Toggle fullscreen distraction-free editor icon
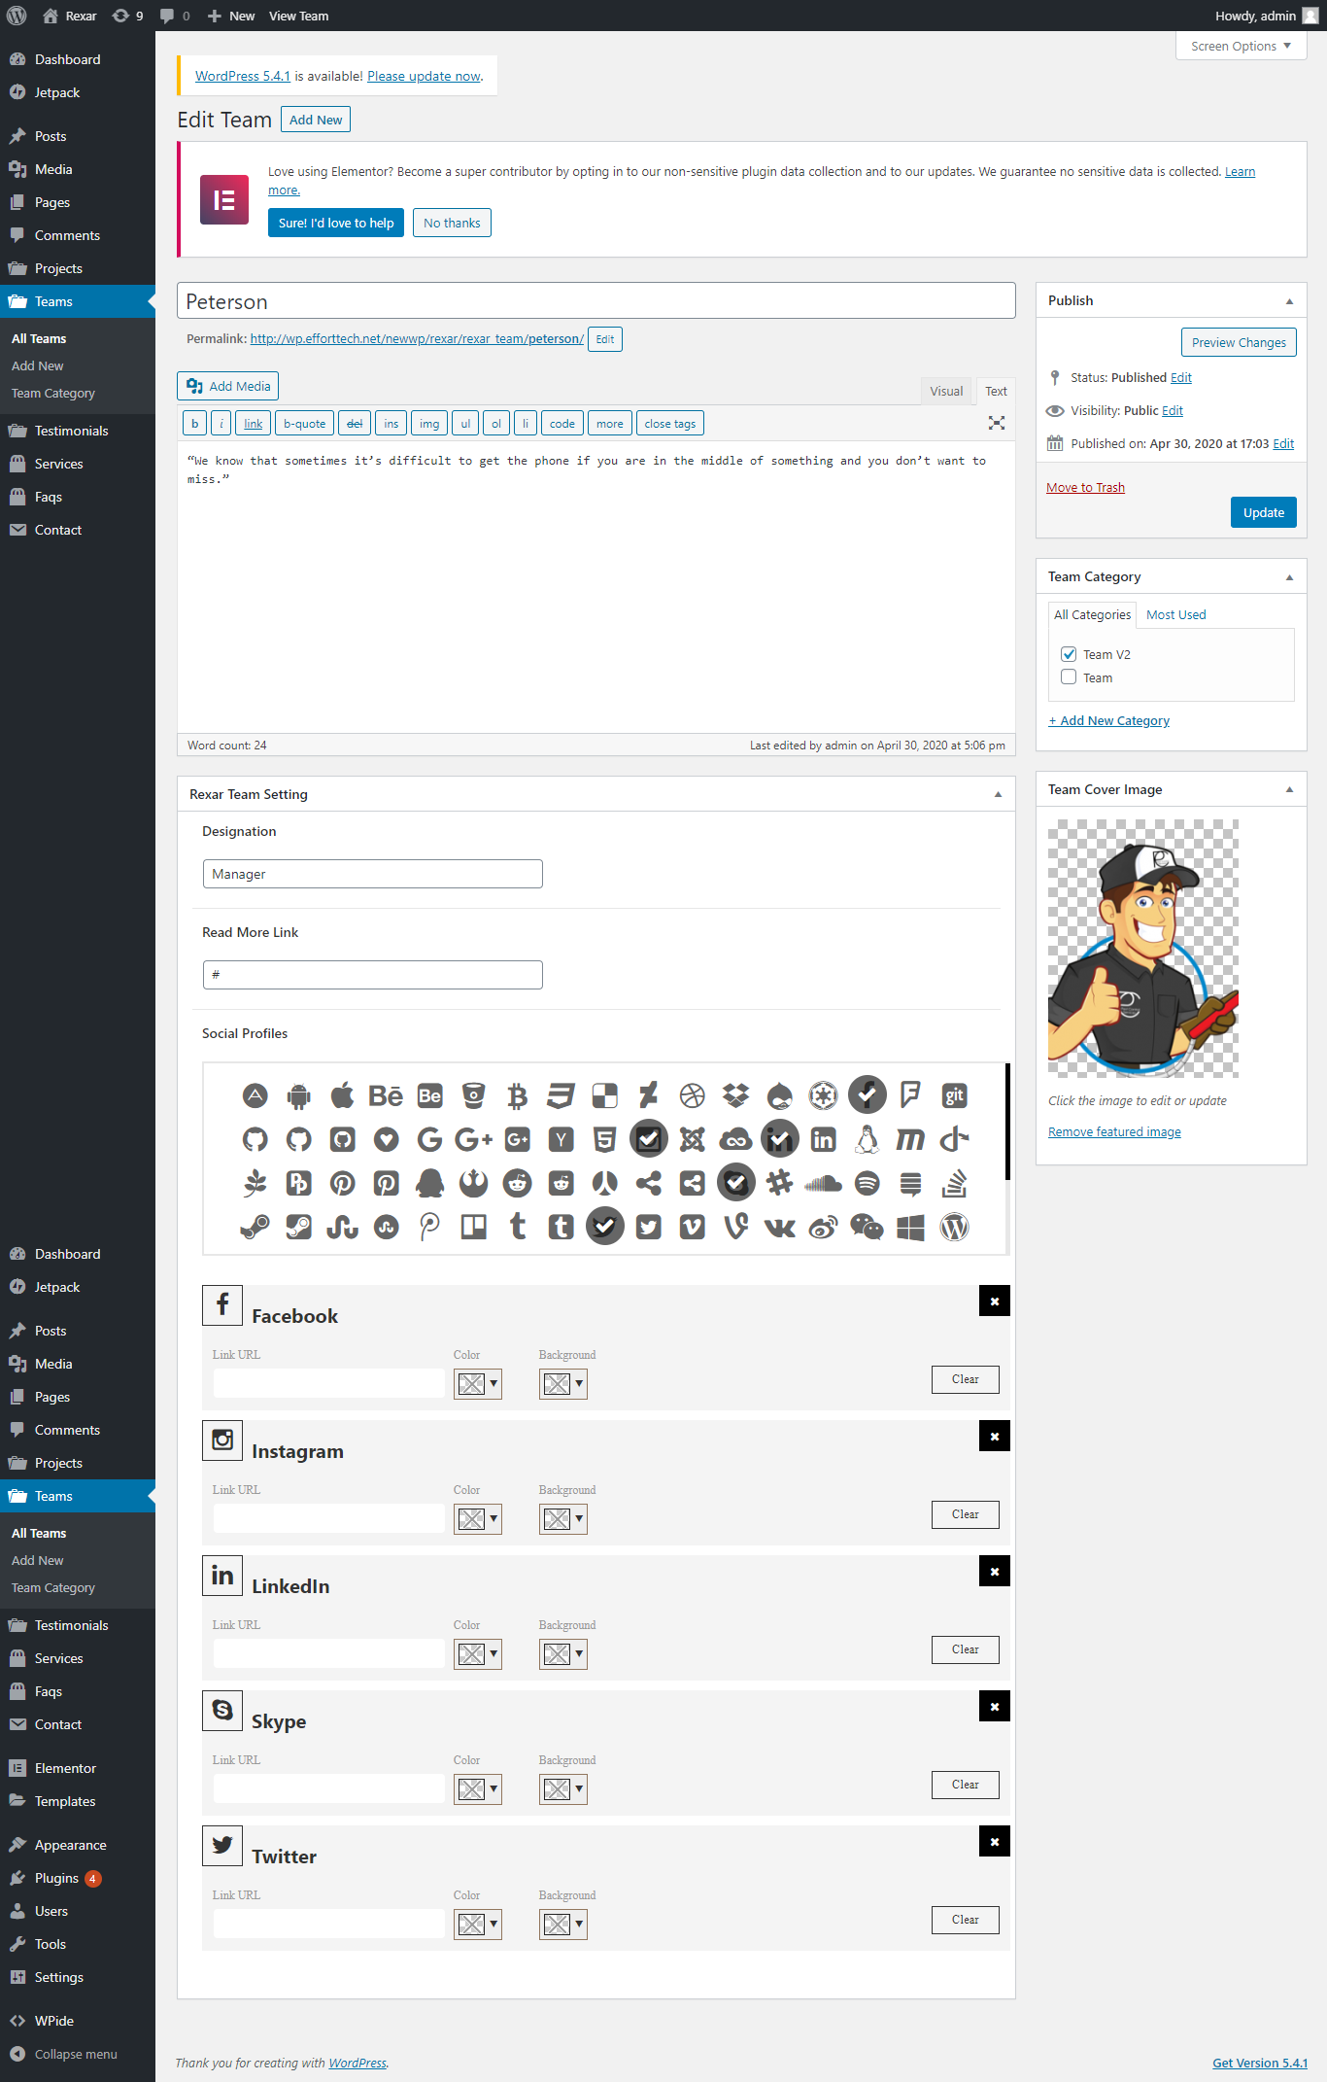Image resolution: width=1327 pixels, height=2082 pixels. (996, 423)
